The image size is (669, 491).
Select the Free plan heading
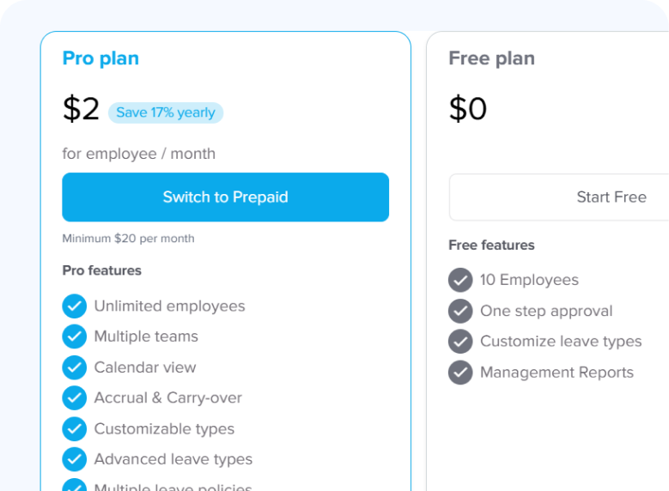point(491,58)
